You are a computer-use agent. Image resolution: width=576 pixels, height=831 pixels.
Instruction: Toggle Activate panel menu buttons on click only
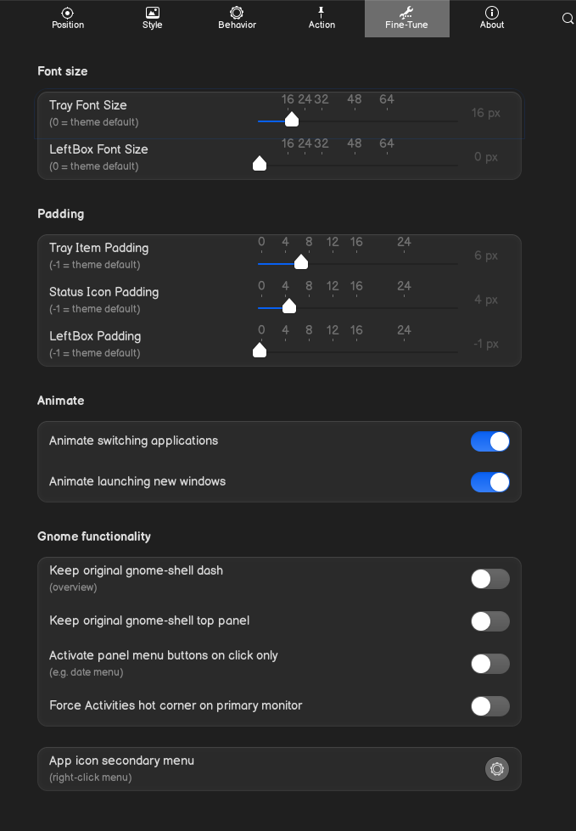[x=490, y=664]
